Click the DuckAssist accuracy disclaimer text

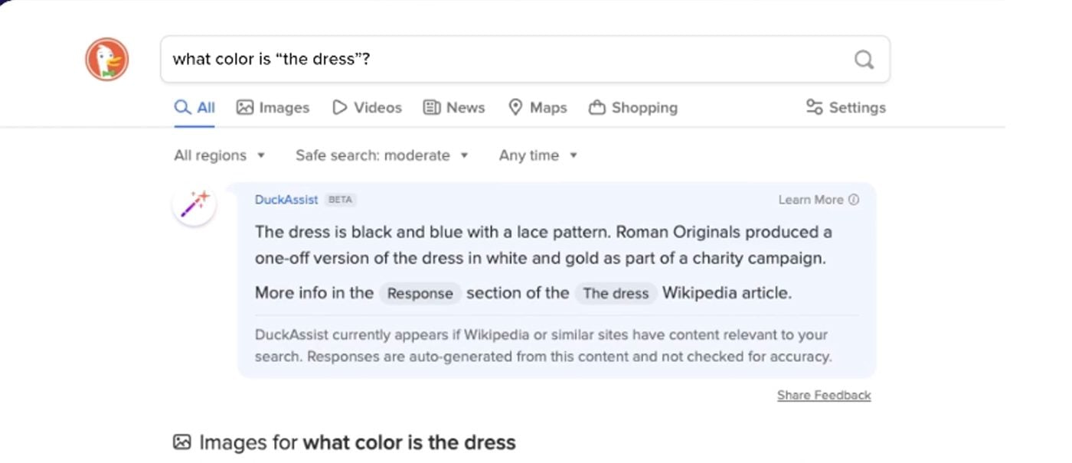(543, 346)
